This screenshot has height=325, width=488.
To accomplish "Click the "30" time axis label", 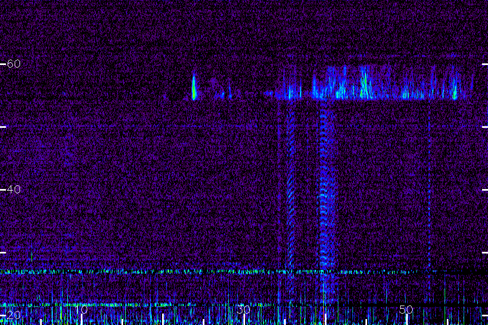I will coord(243,309).
